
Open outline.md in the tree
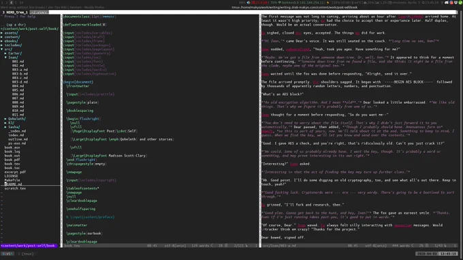point(18,139)
